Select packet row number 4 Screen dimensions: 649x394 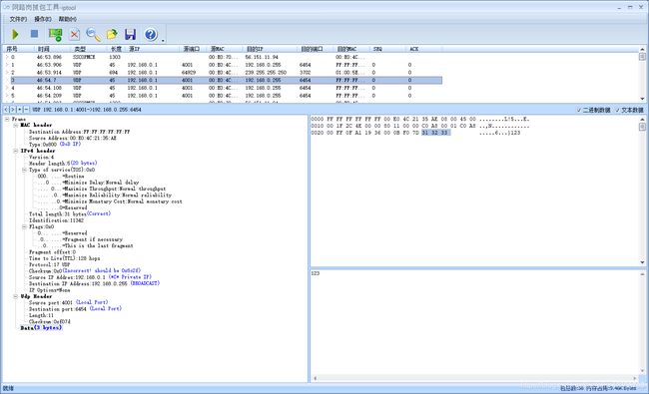[x=223, y=88]
